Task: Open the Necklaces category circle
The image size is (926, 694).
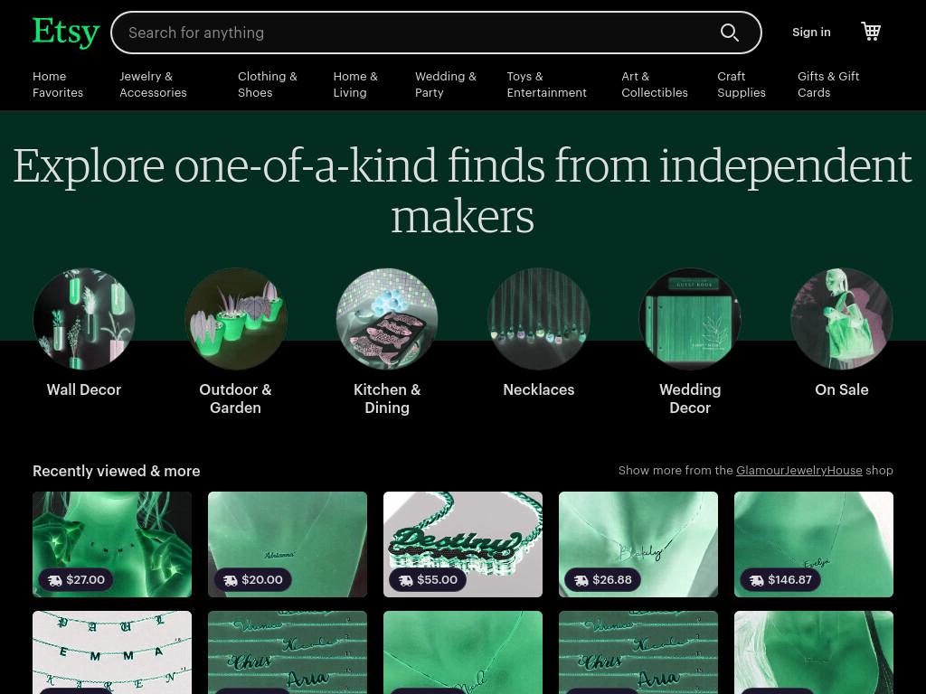Action: pos(539,319)
